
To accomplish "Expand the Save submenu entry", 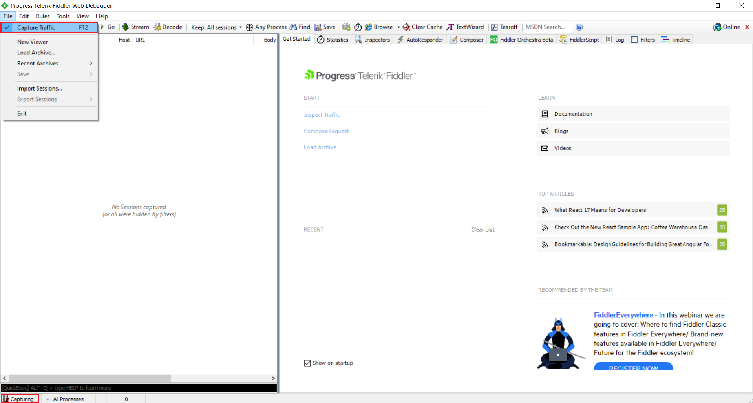I will click(49, 74).
